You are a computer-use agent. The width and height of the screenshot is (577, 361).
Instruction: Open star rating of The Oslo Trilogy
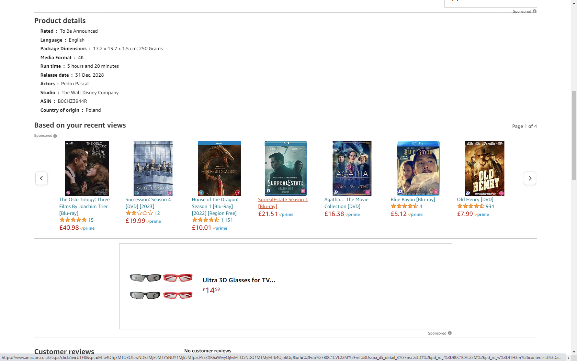coord(73,220)
